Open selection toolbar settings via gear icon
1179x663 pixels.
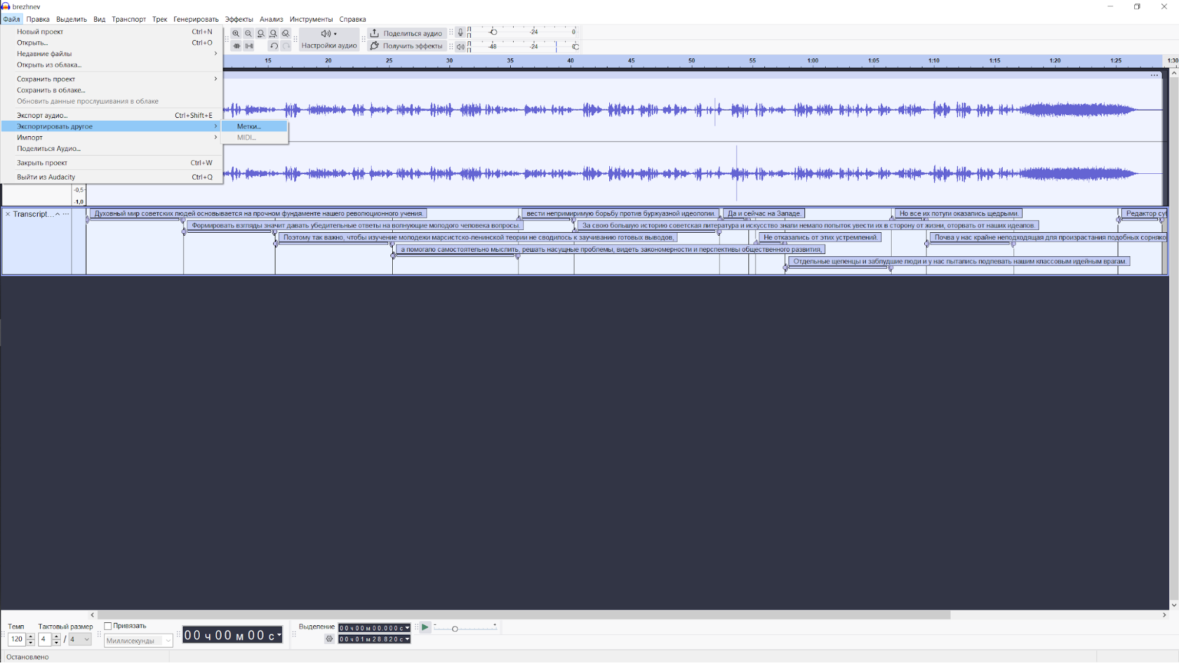[329, 639]
